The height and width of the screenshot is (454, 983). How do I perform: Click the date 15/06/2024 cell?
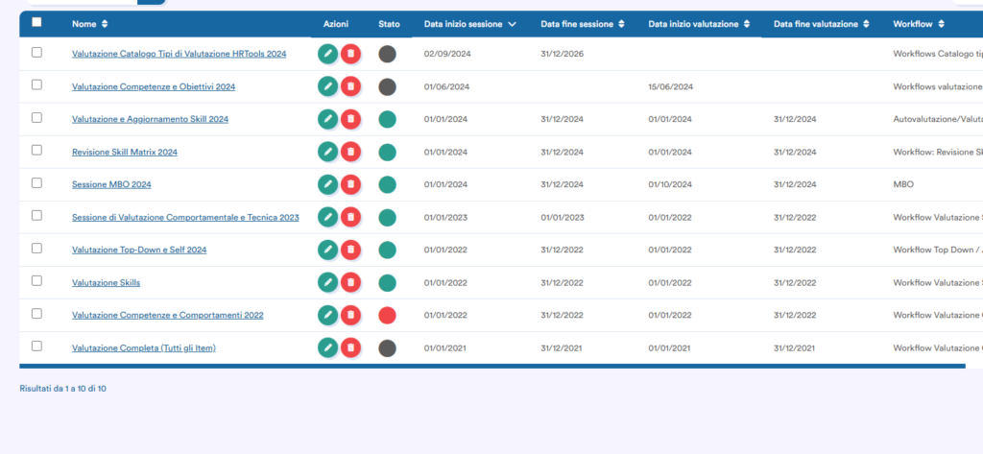pyautogui.click(x=671, y=87)
